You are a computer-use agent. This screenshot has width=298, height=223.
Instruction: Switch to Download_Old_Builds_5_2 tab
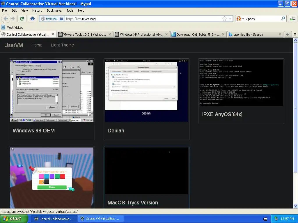[x=198, y=34]
